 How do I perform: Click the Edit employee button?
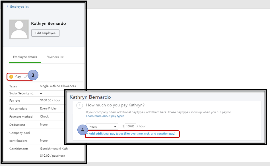[x=45, y=33]
